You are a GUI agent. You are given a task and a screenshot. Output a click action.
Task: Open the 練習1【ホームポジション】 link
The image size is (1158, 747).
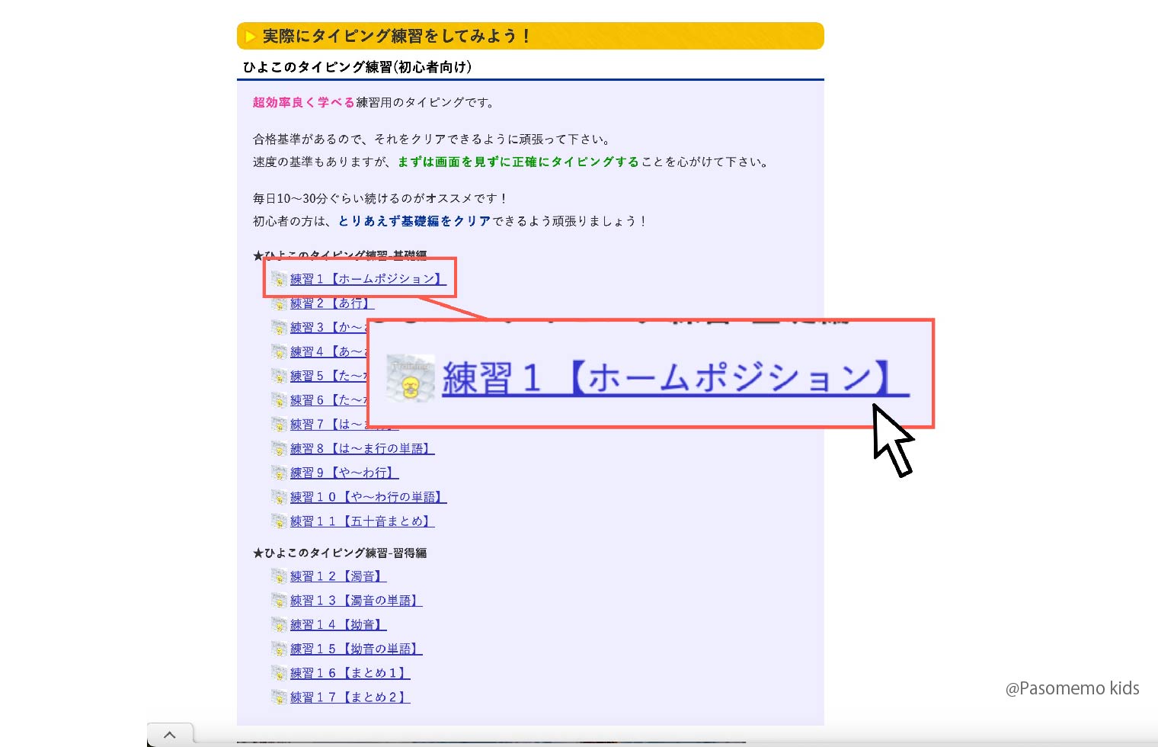pos(368,279)
